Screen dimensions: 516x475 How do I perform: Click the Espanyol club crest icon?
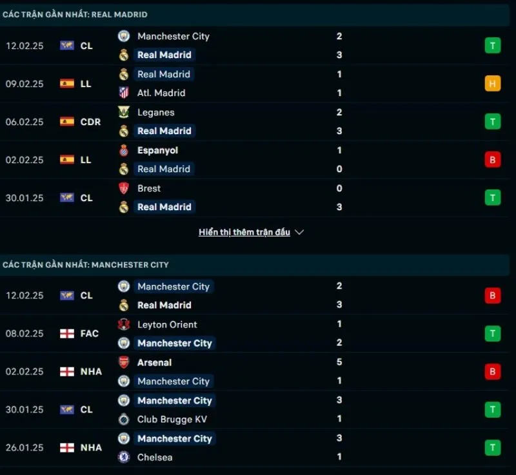(124, 150)
